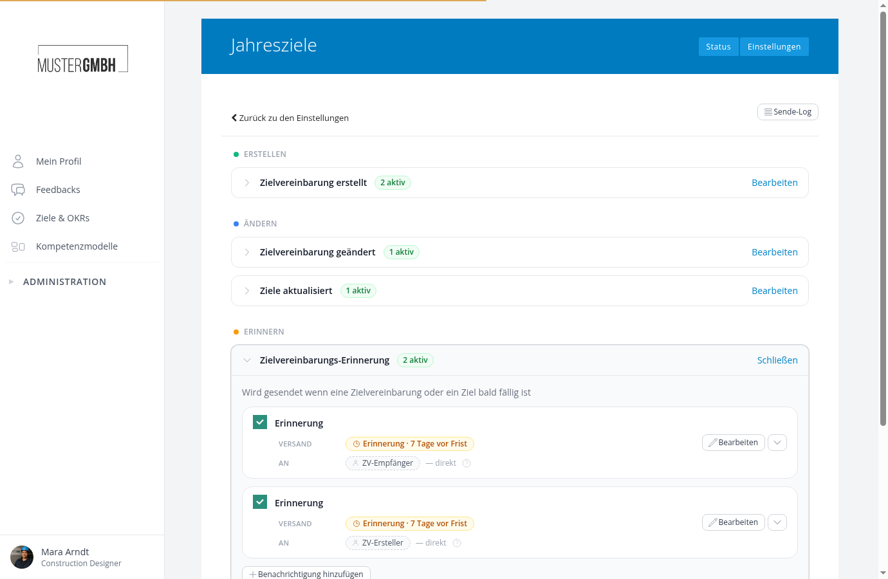Select the Einstellungen header tab

(774, 47)
